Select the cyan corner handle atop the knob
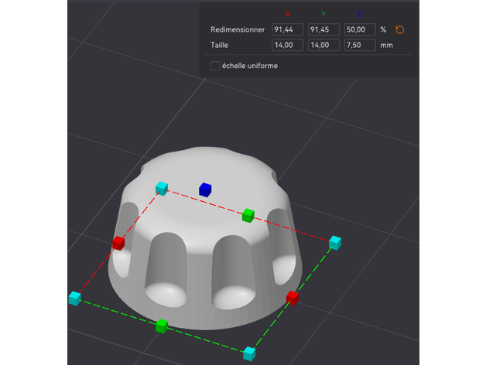This screenshot has width=486, height=365. click(x=161, y=188)
